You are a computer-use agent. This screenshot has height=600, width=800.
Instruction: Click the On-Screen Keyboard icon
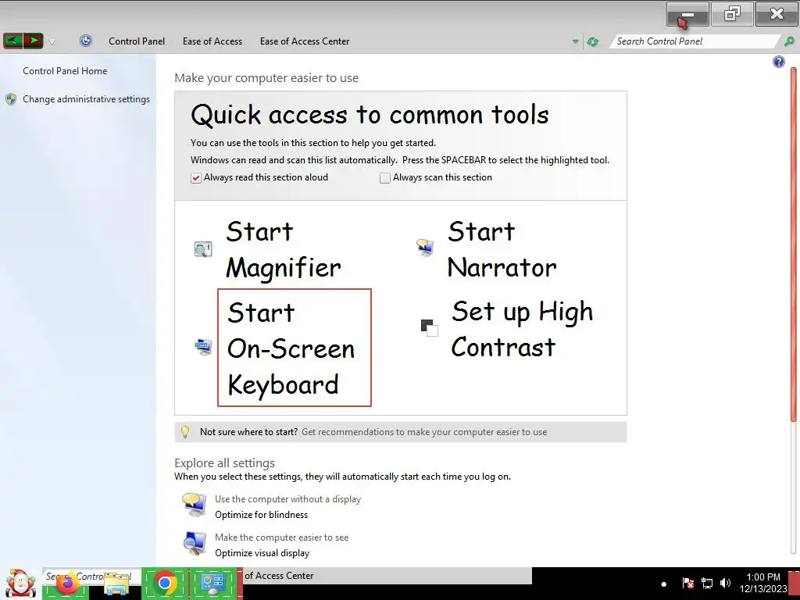203,347
